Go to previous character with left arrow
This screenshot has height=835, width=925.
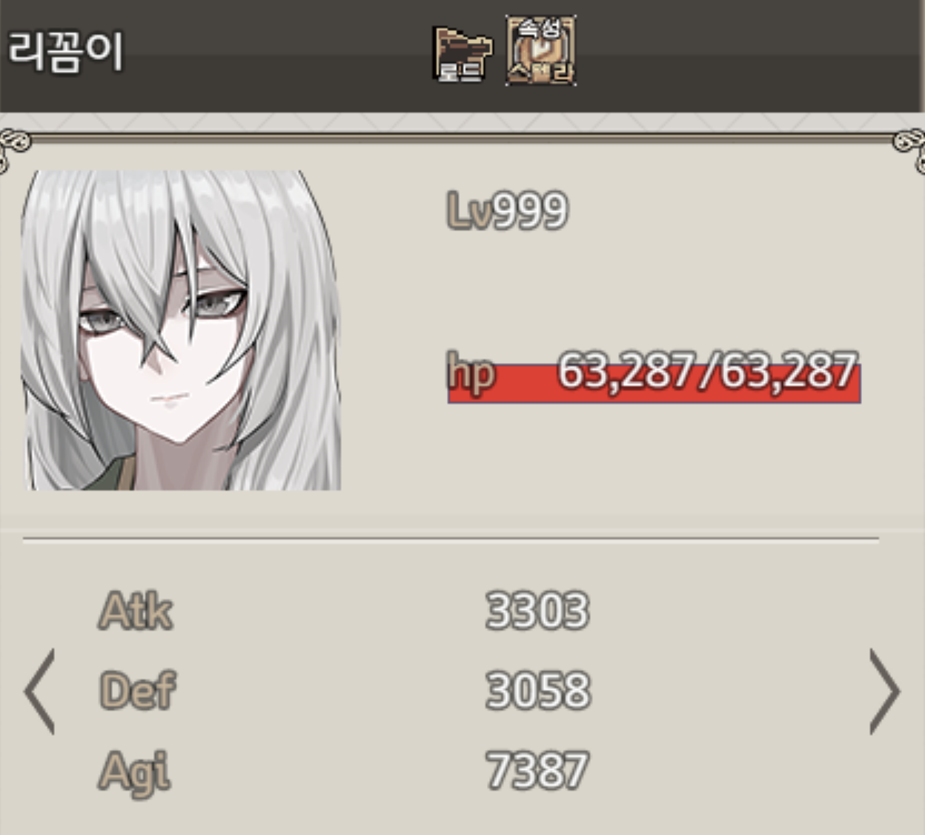39,691
